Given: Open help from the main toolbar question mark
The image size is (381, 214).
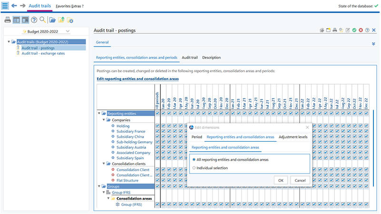Looking at the screenshot, I should [x=34, y=20].
